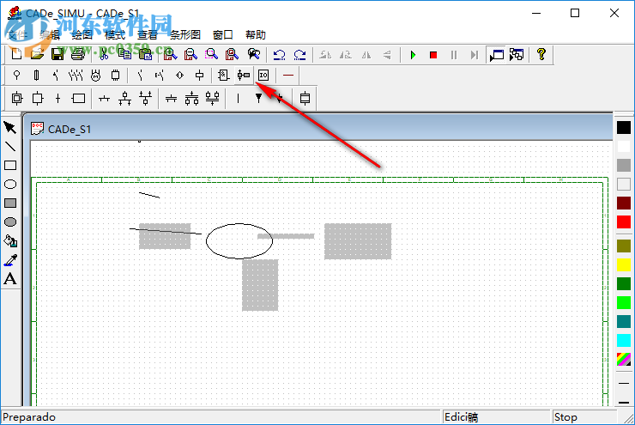The width and height of the screenshot is (635, 425).
Task: Click the CADe_S1 document title bar
Action: click(x=317, y=129)
